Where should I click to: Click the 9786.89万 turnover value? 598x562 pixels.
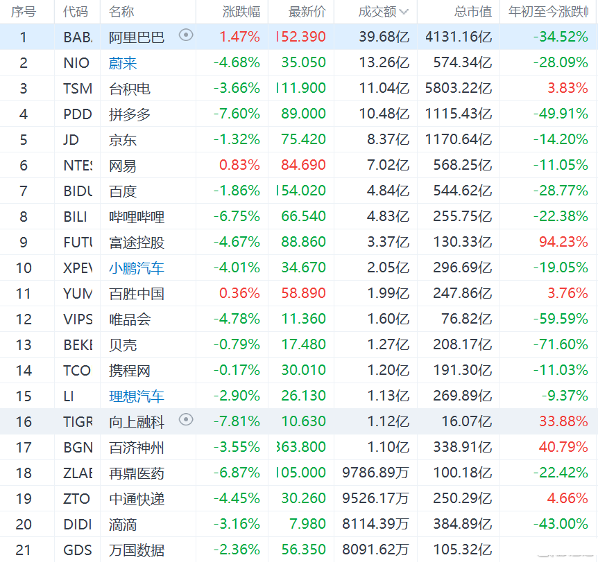tap(375, 473)
